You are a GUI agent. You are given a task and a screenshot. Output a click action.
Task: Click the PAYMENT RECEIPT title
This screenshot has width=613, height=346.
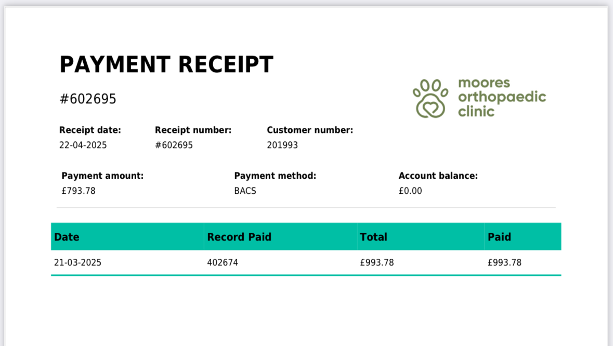[x=166, y=65]
